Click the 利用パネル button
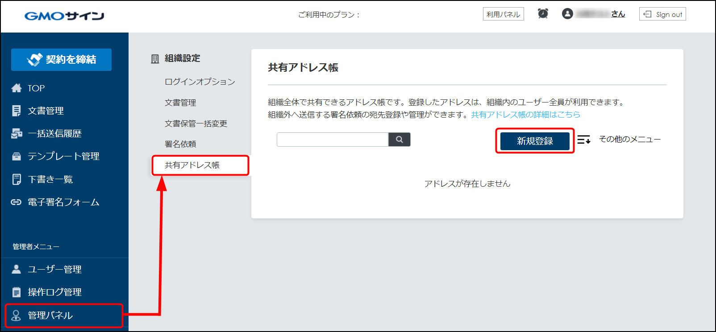Viewport: 716px width, 332px height. (x=503, y=14)
